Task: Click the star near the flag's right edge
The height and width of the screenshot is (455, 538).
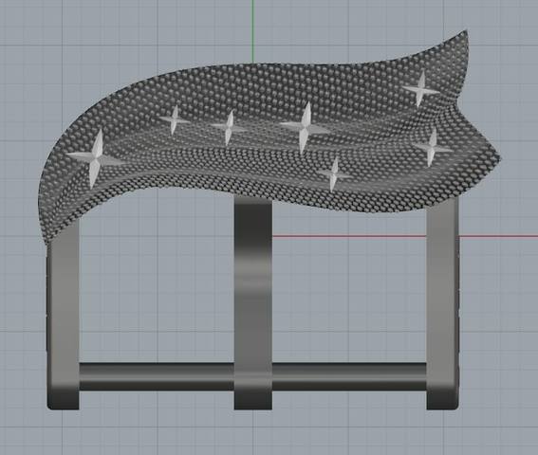Action: [x=432, y=148]
